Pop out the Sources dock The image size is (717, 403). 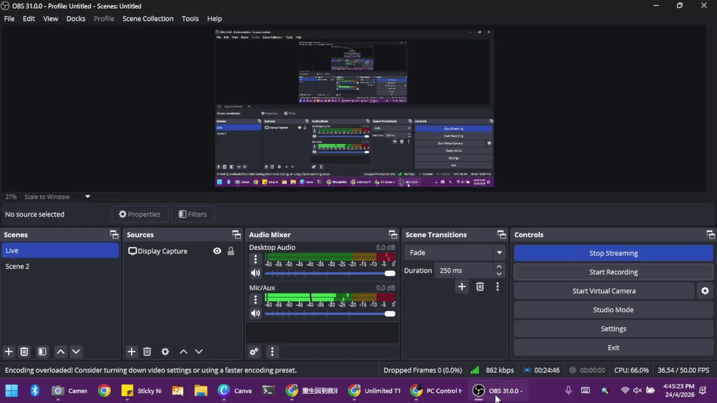[x=236, y=235]
